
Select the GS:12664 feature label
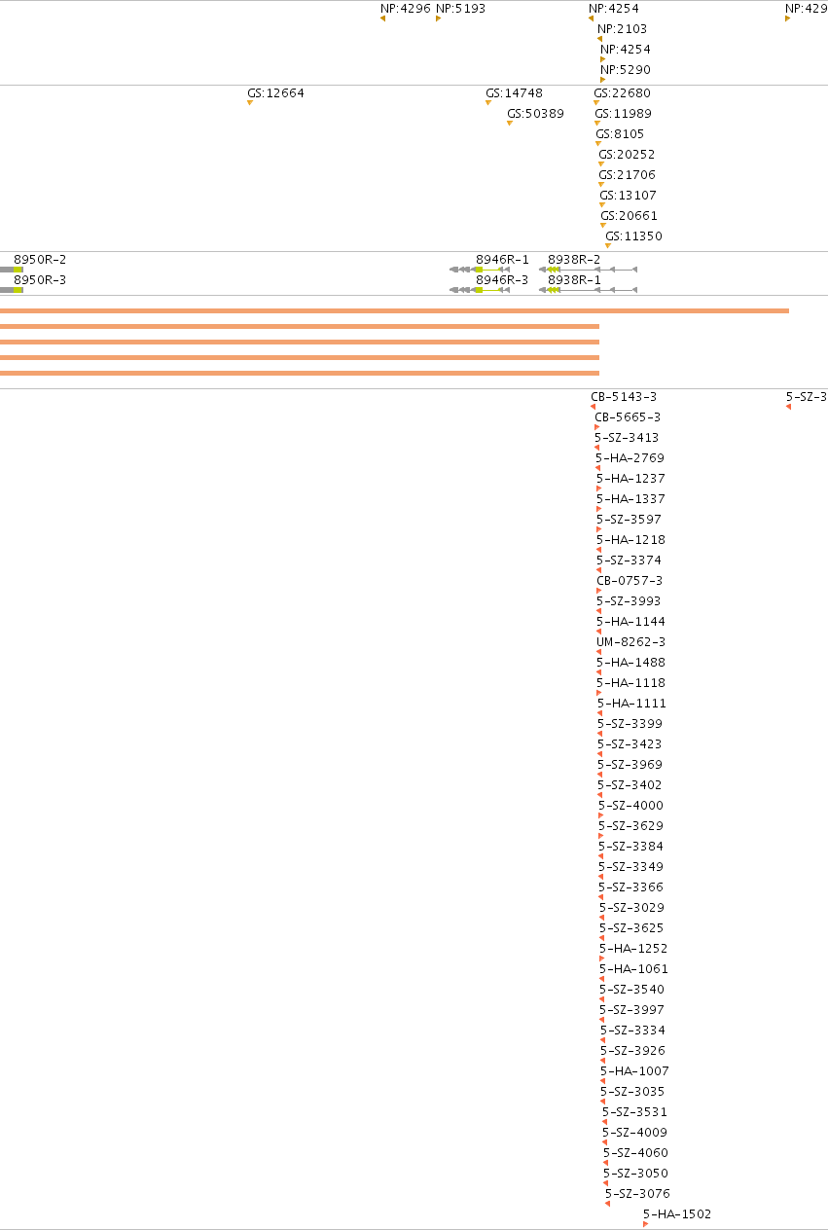click(x=275, y=93)
